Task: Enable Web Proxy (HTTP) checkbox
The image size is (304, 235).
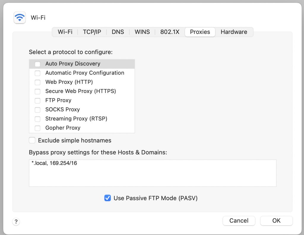Action: point(38,82)
